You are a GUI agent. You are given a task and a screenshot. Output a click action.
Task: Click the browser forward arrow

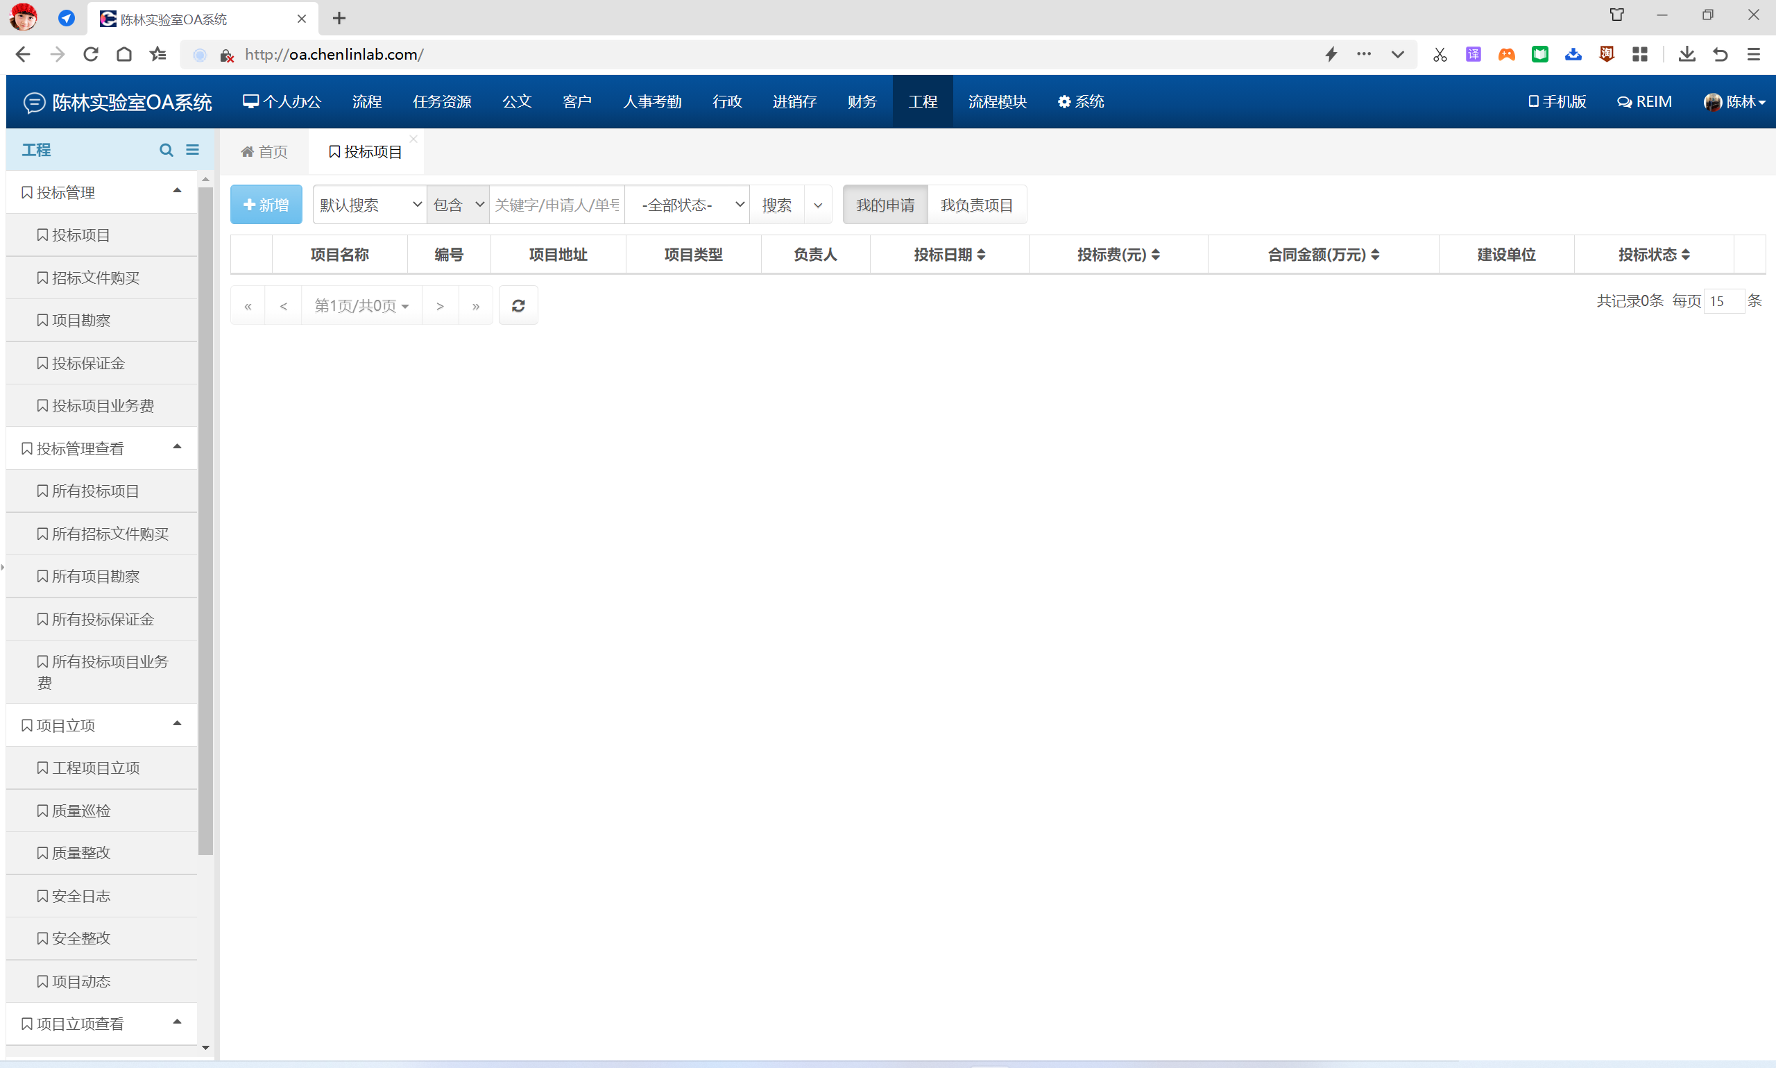click(57, 54)
